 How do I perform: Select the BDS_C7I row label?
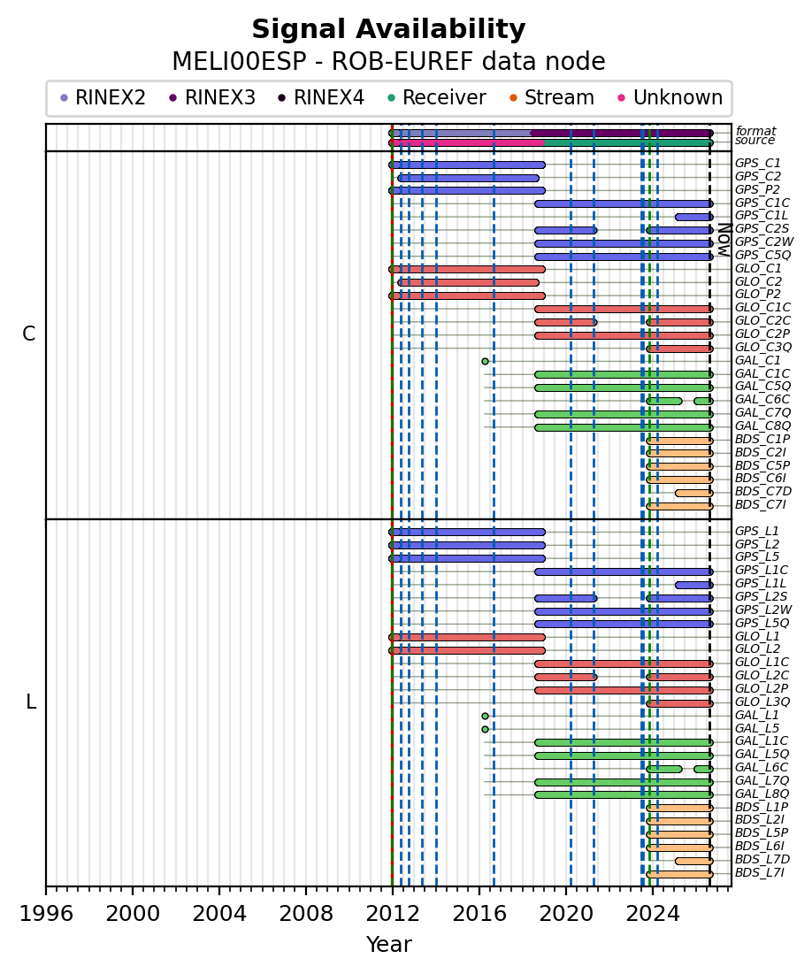pos(761,505)
